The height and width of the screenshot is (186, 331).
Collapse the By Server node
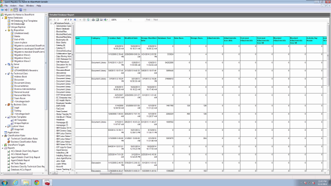click(6, 64)
